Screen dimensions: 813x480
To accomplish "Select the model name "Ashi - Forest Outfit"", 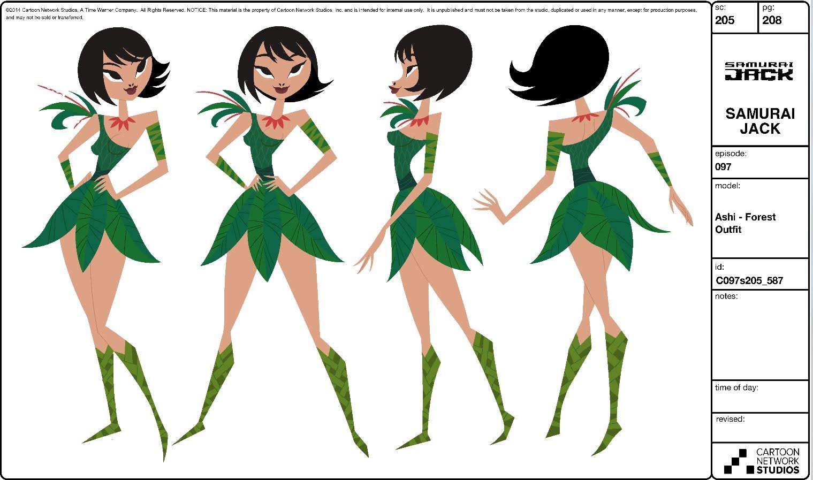I will point(745,223).
